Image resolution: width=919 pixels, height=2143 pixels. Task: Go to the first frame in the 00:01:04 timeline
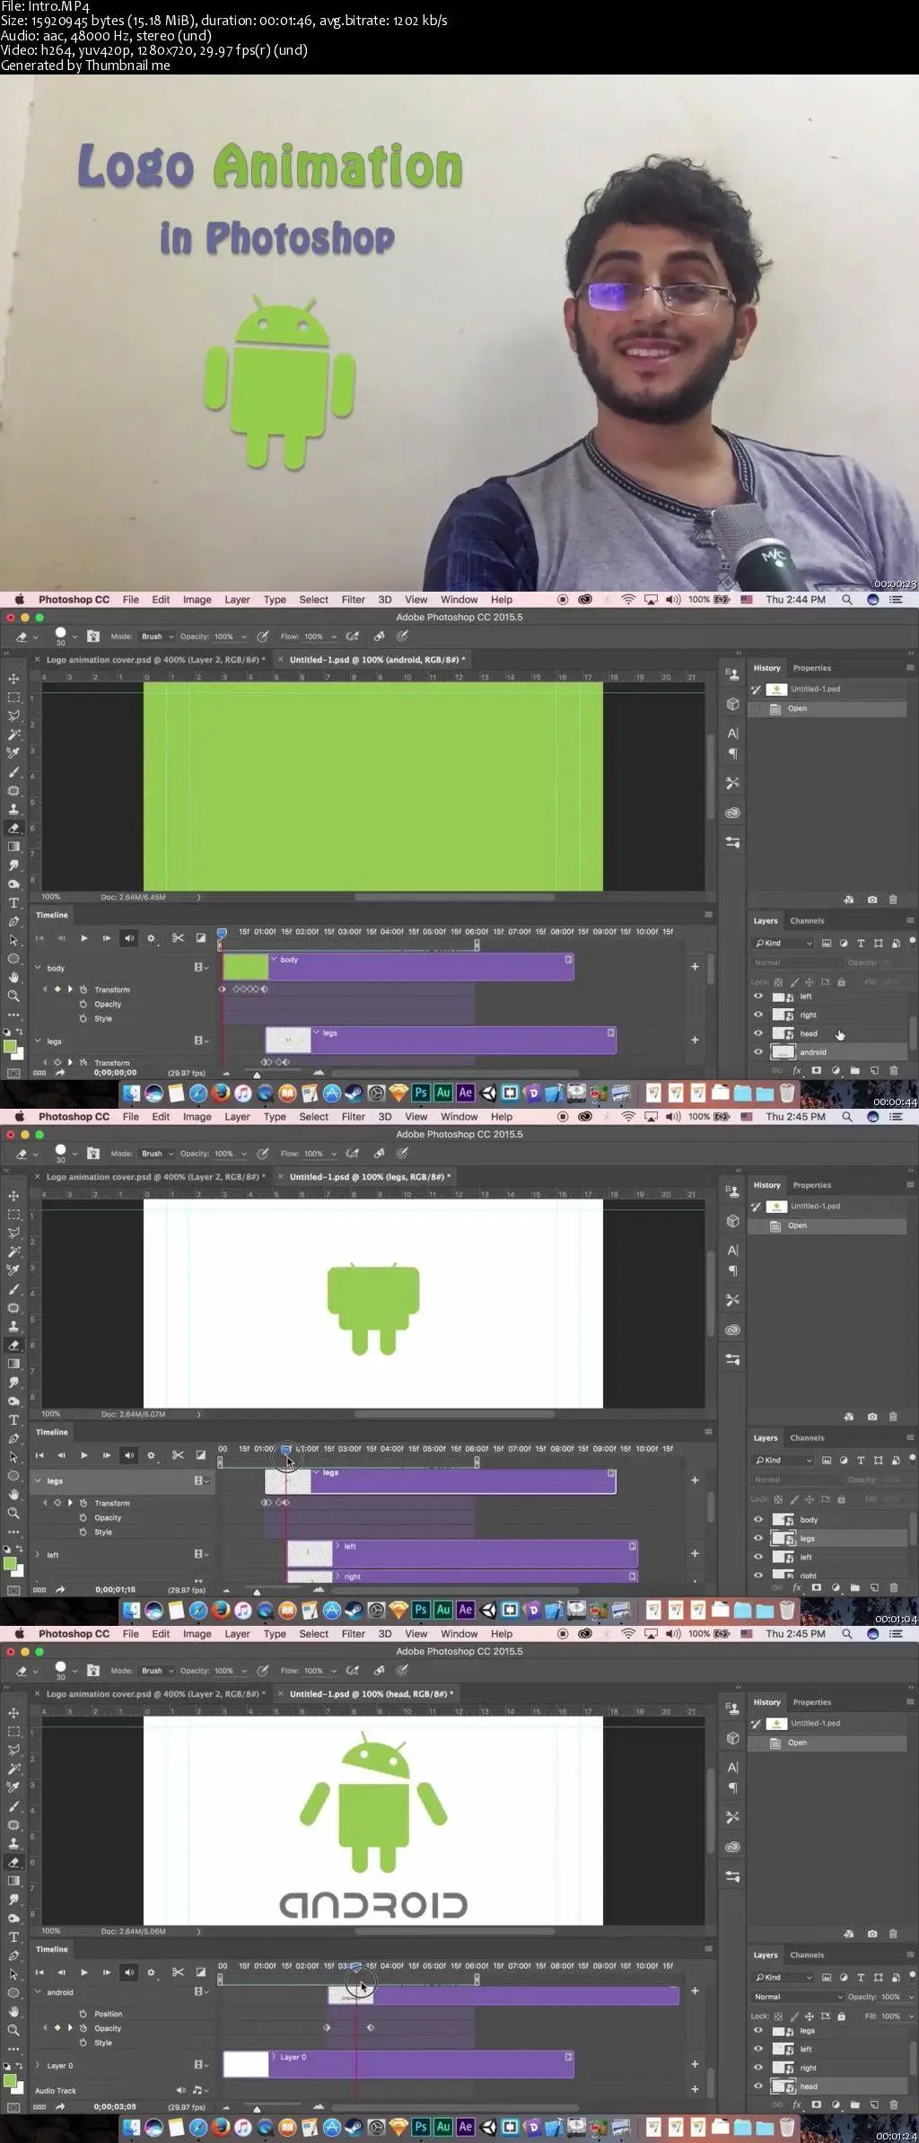pyautogui.click(x=39, y=1455)
